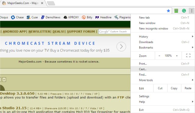Screen dimensions: 195x113
Task: Open a new tab with the tab button
Action: click(x=51, y=3)
